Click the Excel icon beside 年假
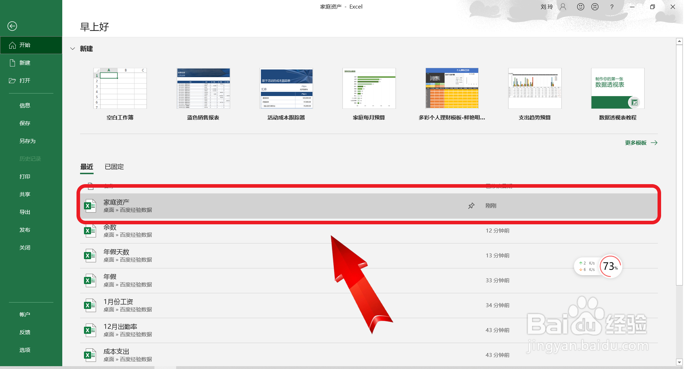686x369 pixels. [x=90, y=280]
